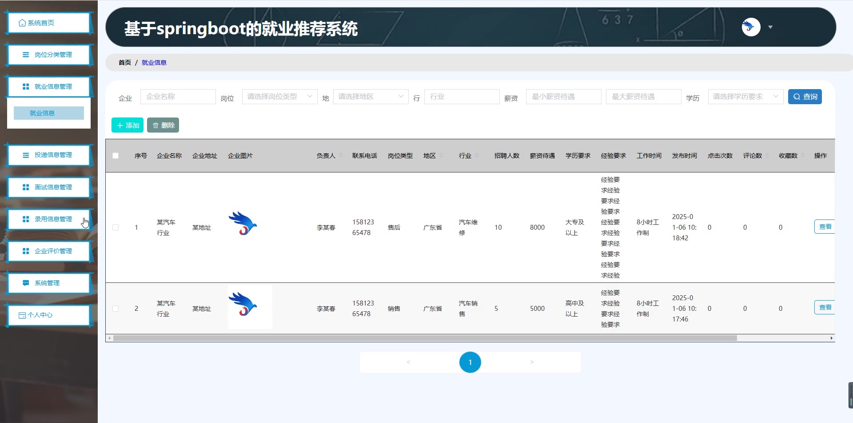Click the 就业信息管理 grid icon
853x423 pixels.
[x=26, y=87]
